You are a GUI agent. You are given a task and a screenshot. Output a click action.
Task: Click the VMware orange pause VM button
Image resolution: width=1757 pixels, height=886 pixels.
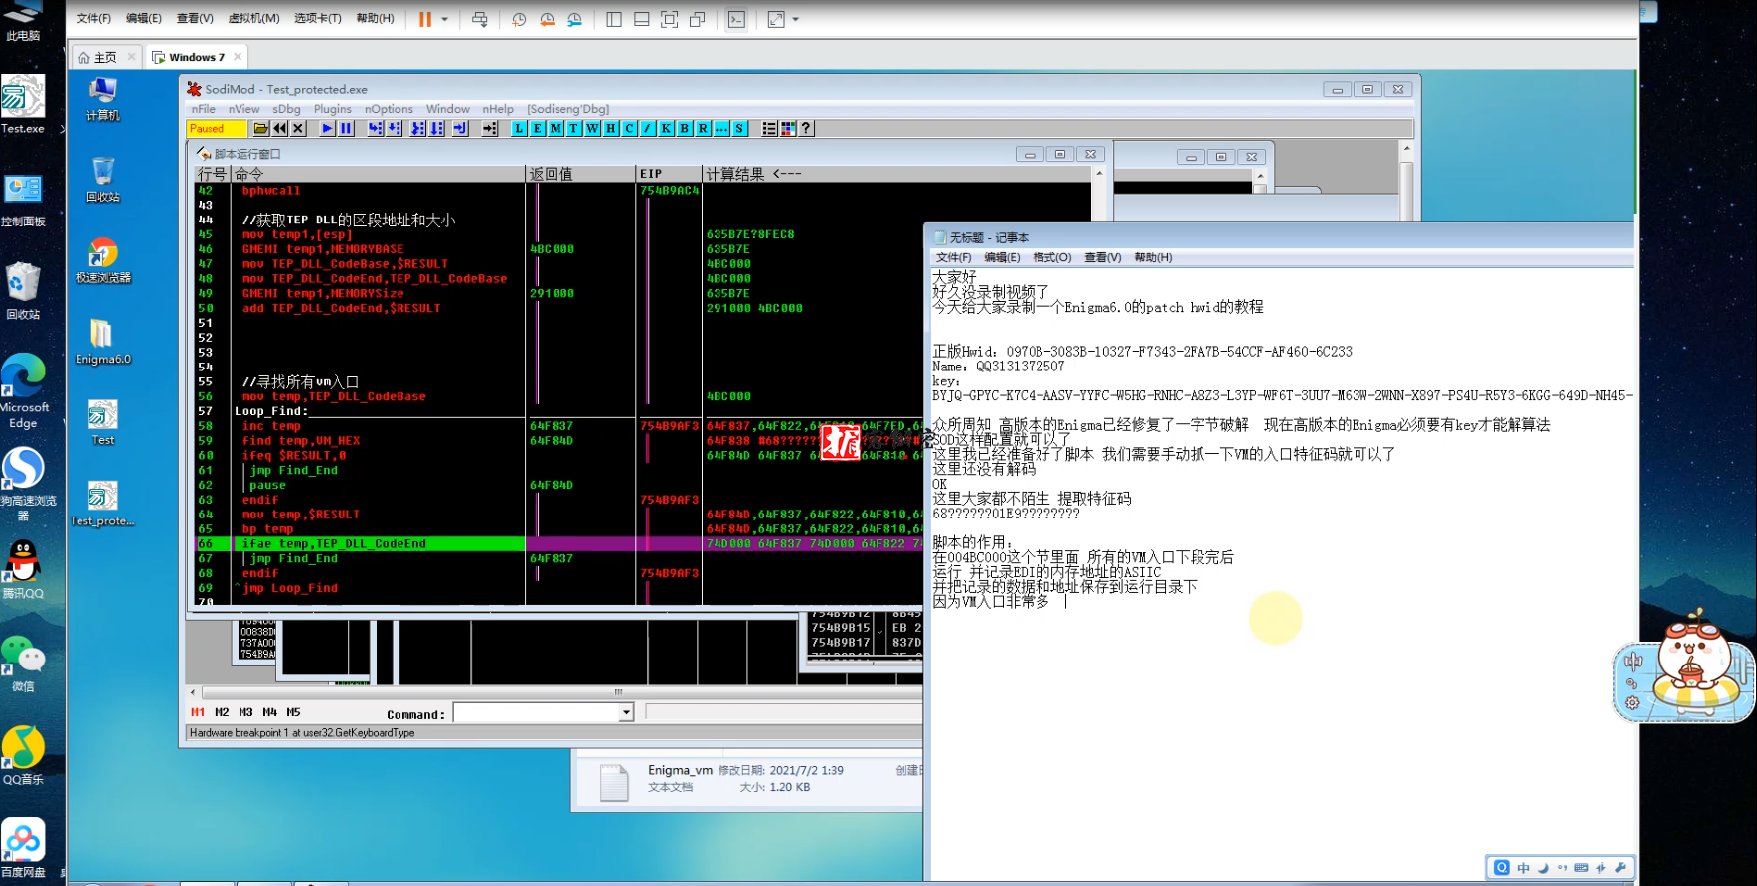point(425,19)
